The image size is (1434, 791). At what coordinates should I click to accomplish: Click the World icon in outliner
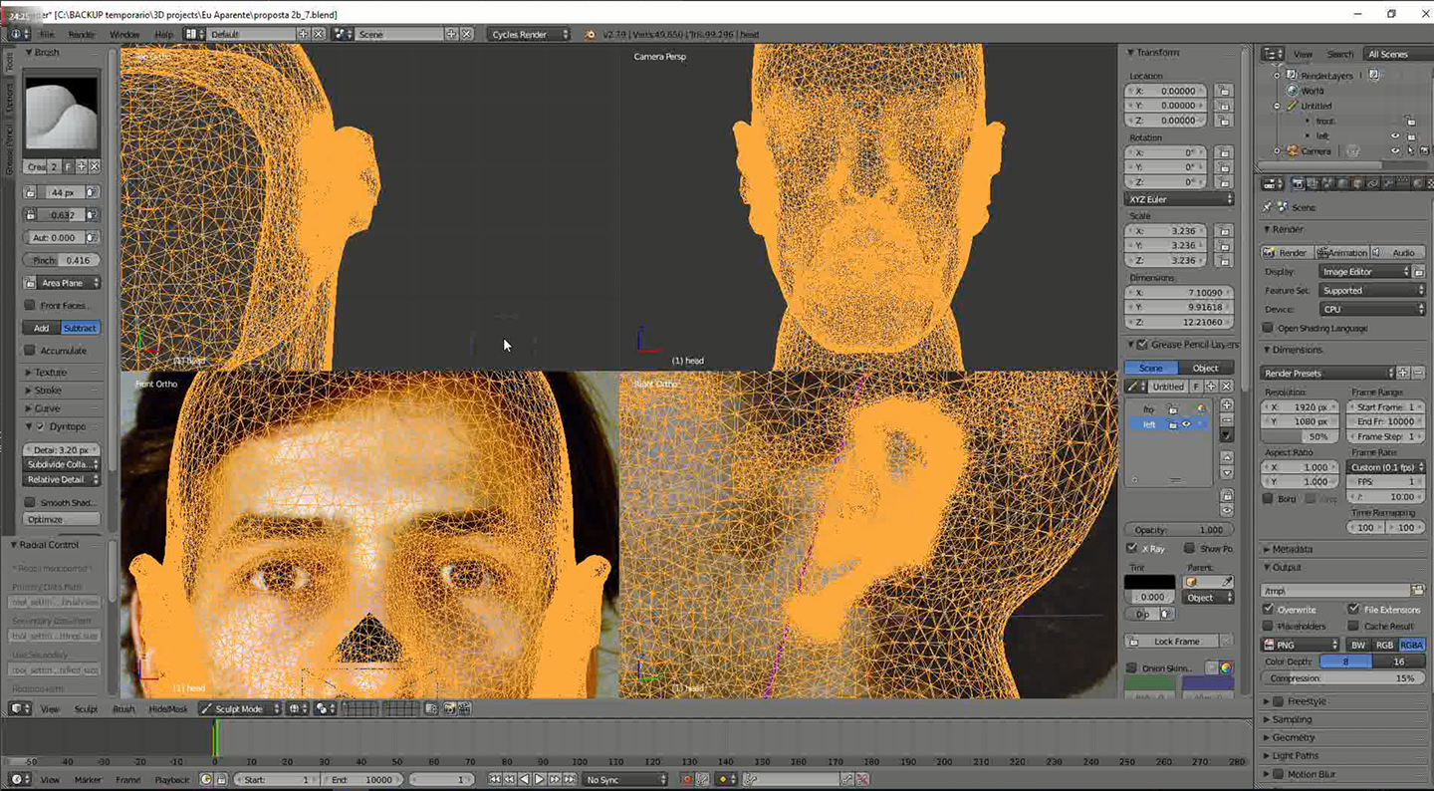1292,91
